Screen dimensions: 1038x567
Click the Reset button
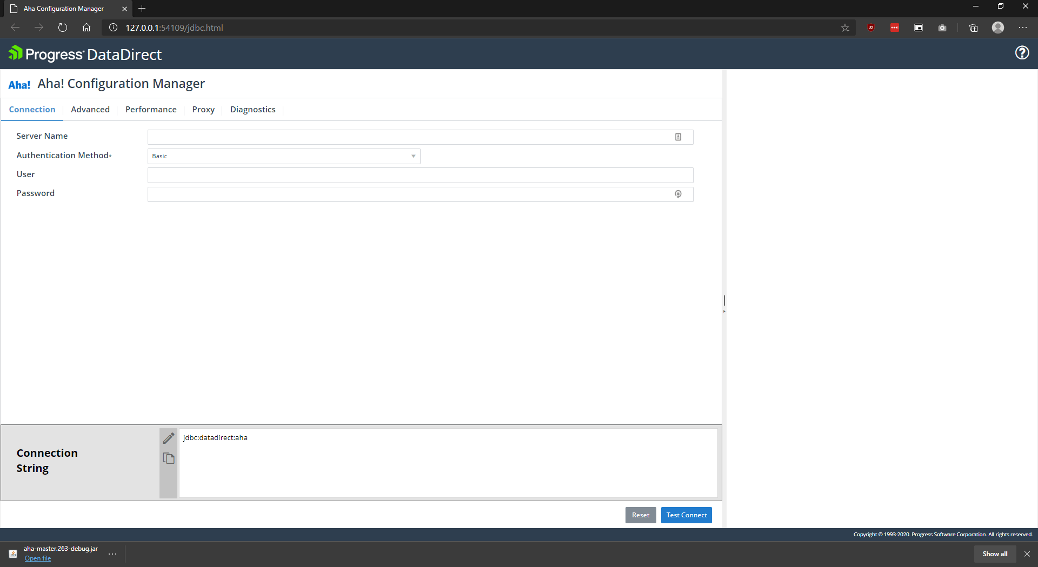pos(641,515)
